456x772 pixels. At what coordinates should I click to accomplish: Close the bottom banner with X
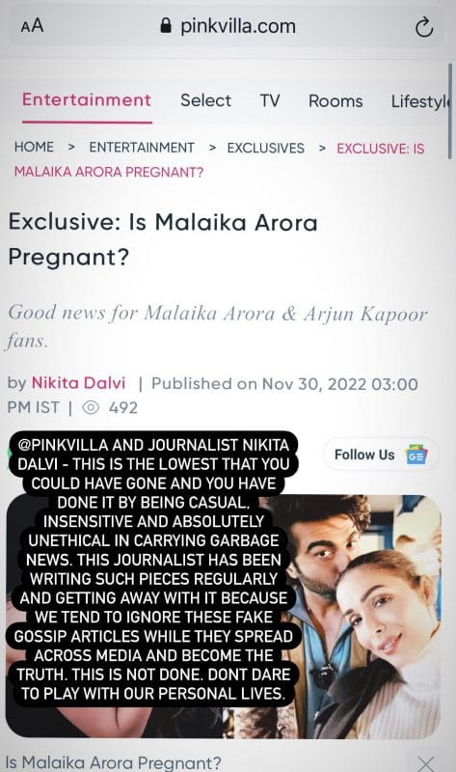pyautogui.click(x=425, y=763)
